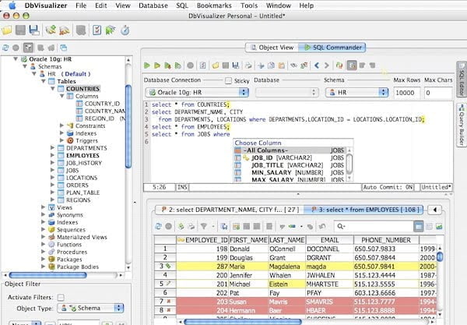
Task: Open the Database Connection dropdown
Action: click(x=195, y=92)
